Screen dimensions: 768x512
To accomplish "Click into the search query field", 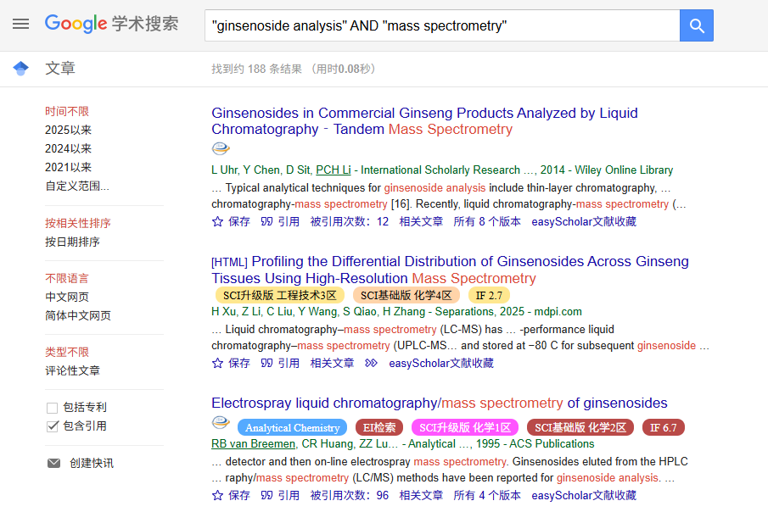I will [x=441, y=25].
